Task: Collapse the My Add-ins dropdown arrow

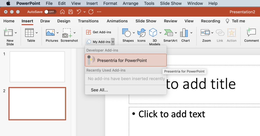Action: click(x=113, y=42)
